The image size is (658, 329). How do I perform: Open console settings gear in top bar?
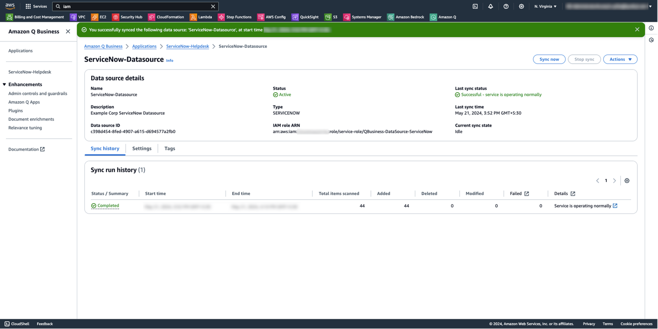(521, 6)
